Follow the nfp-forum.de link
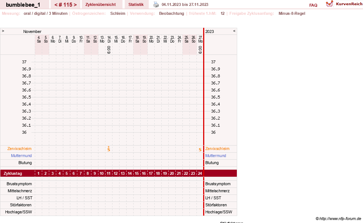This screenshot has height=223, width=363. pos(340,219)
